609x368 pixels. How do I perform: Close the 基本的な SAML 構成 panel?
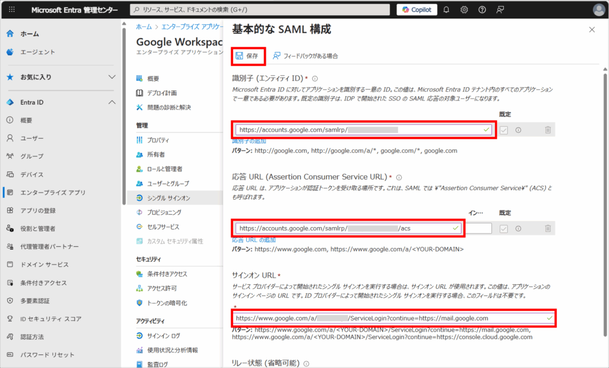[591, 30]
